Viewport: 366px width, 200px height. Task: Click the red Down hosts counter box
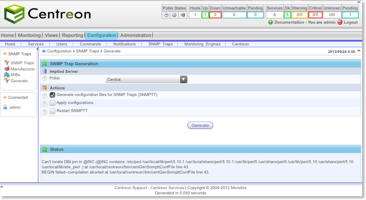(x=215, y=15)
